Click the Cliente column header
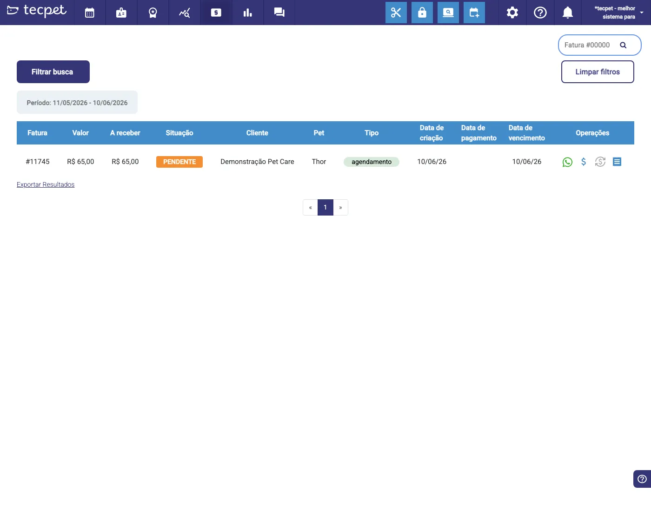Image resolution: width=651 pixels, height=511 pixels. point(257,133)
